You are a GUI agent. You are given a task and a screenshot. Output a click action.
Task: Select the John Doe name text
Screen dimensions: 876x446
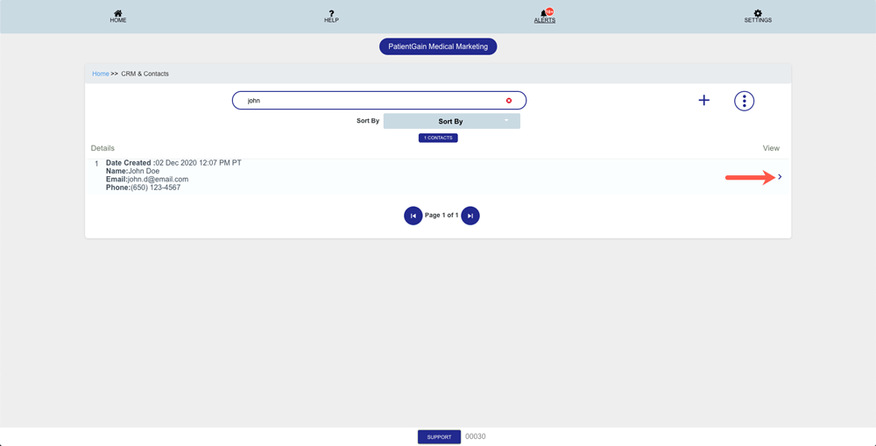(x=145, y=171)
